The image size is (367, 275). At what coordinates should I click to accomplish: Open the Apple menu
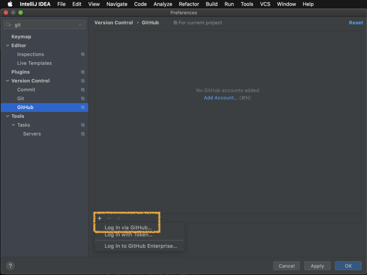point(10,4)
